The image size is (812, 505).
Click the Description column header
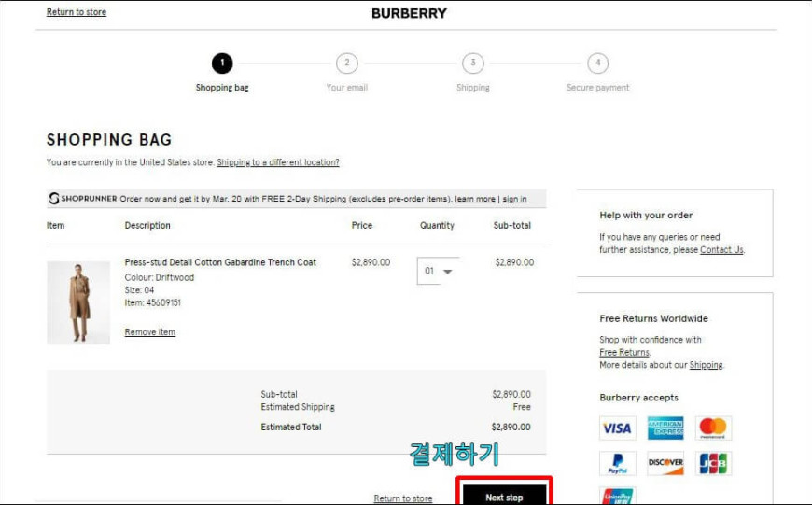[x=147, y=225]
